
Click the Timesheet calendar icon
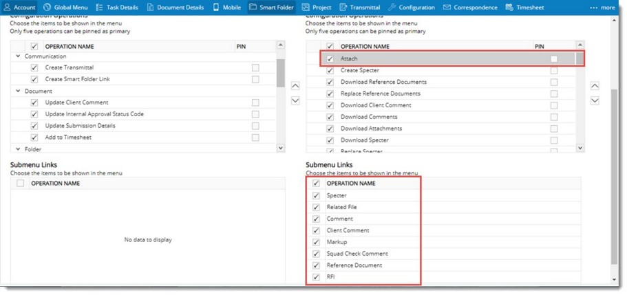tap(509, 8)
